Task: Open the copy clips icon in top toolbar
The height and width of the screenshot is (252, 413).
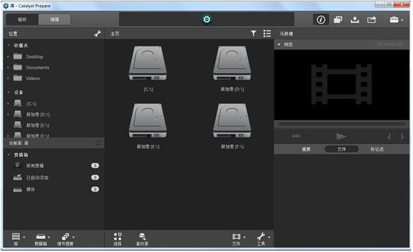Action: pyautogui.click(x=338, y=20)
